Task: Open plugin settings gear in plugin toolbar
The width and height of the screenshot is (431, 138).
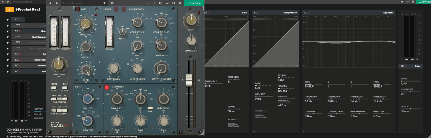Action: click(x=180, y=3)
